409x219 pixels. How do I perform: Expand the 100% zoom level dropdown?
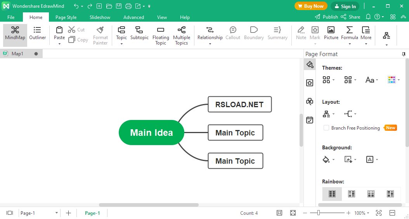tap(362, 213)
